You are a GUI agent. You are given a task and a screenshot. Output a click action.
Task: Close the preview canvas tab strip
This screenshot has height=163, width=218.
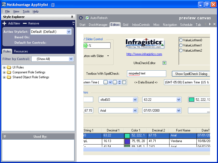coord(214,24)
